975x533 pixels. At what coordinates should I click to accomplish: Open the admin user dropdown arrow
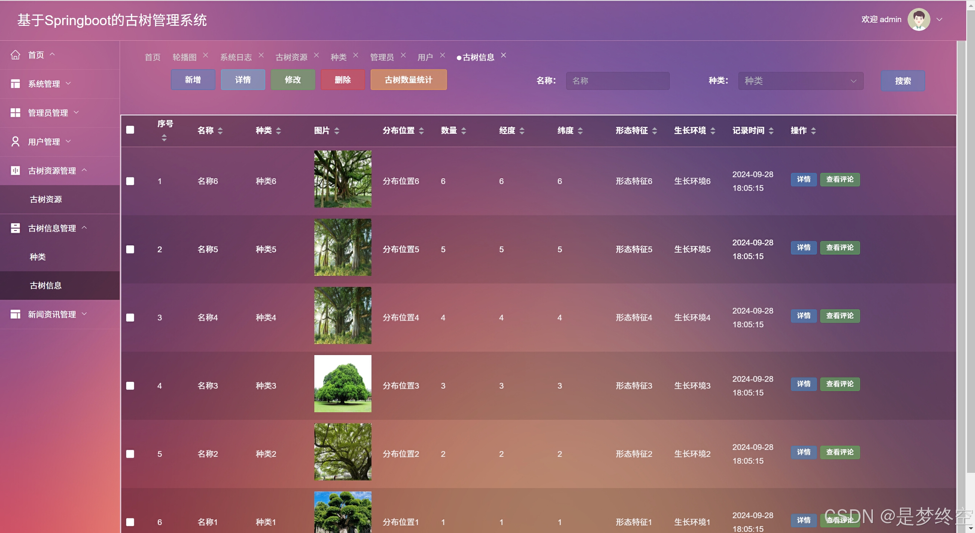click(939, 19)
